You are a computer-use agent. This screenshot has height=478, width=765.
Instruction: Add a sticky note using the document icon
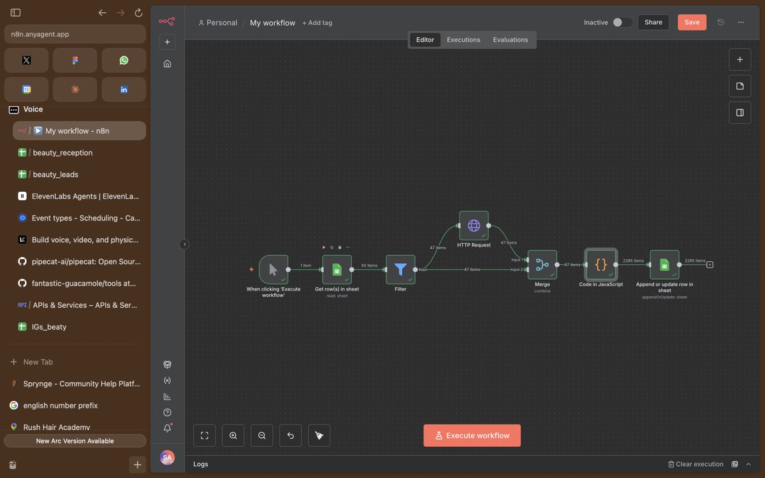tap(739, 86)
